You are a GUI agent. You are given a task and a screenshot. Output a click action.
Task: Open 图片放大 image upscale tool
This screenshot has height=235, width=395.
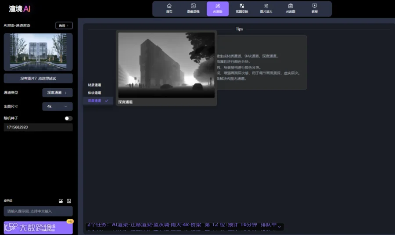(266, 9)
